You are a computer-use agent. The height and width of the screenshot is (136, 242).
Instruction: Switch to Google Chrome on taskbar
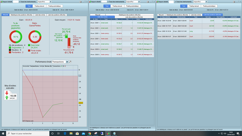coord(90,134)
